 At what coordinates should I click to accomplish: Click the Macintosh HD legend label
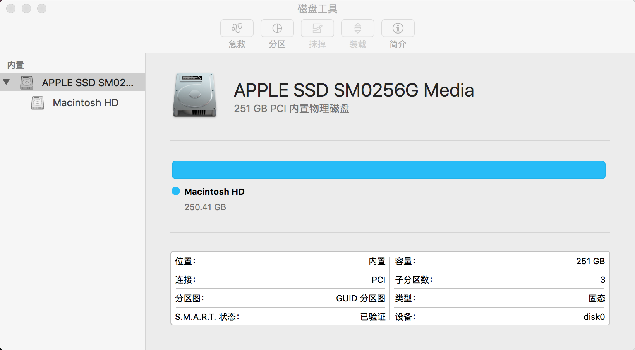[215, 192]
